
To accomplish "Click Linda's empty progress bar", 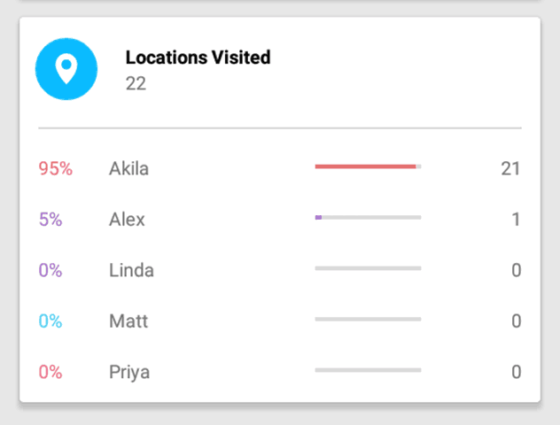I will click(x=368, y=268).
